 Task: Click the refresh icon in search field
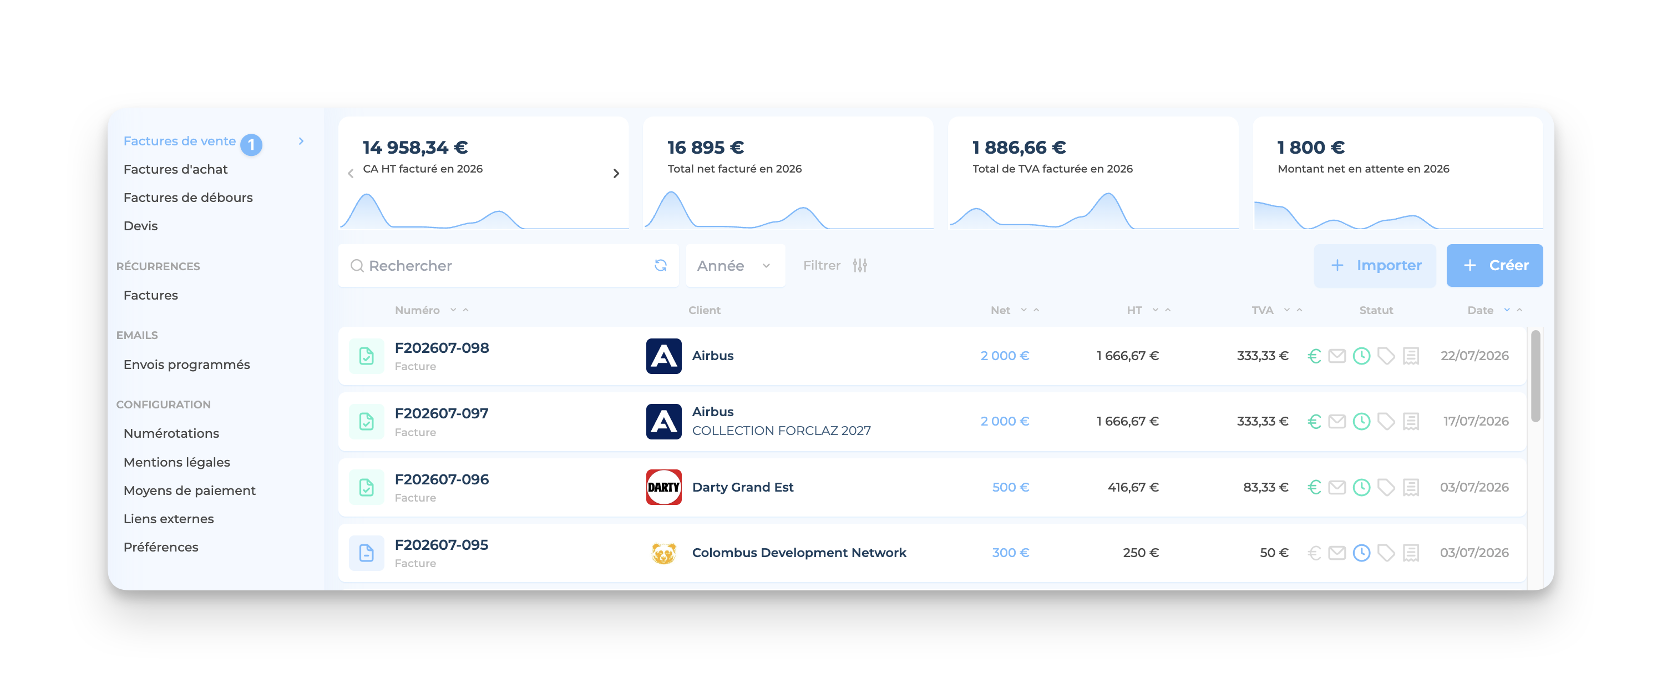pyautogui.click(x=660, y=265)
